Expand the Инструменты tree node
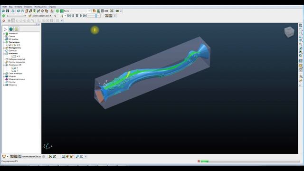304x171 pixels. tap(4, 47)
